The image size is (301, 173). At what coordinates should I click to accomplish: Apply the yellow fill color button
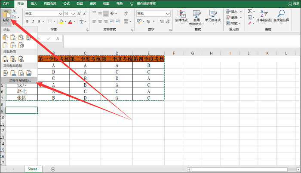(61, 21)
